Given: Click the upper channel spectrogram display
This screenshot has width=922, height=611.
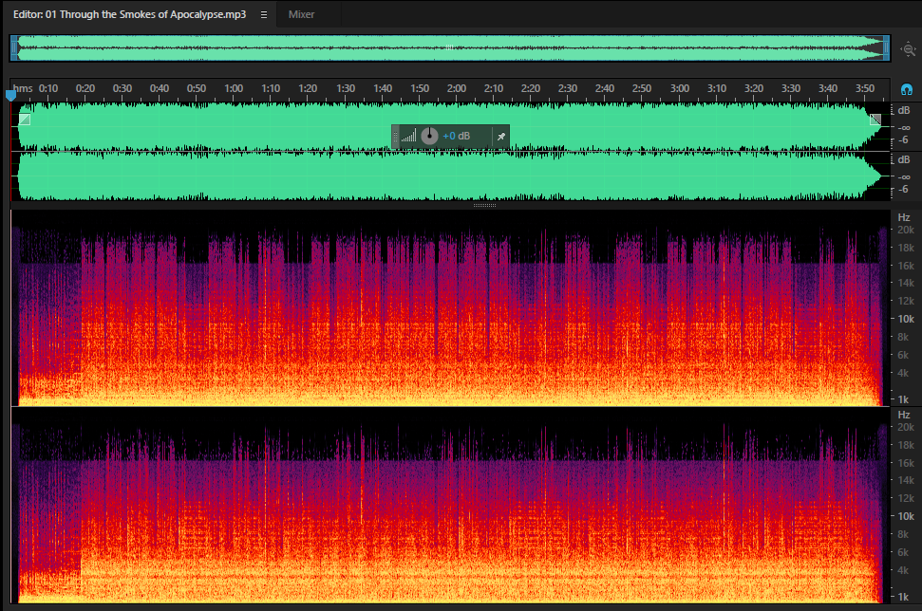Looking at the screenshot, I should click(x=450, y=307).
